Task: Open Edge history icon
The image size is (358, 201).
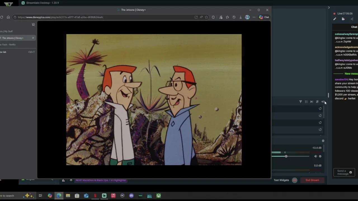Action: [234, 17]
